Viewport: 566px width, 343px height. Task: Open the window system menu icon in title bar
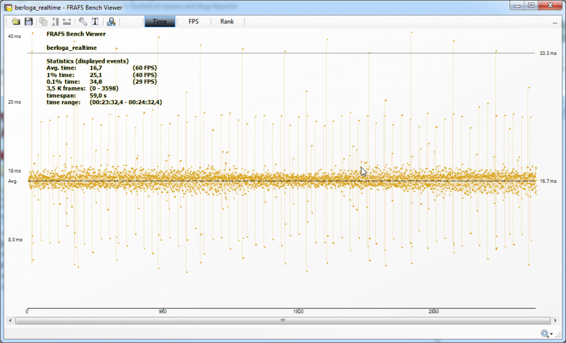tap(8, 6)
